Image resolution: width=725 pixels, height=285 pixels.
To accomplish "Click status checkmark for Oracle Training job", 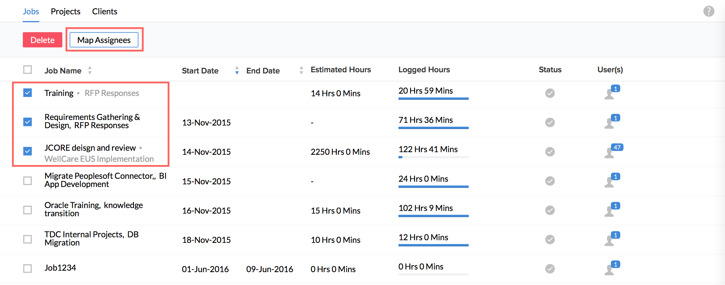I will point(550,210).
